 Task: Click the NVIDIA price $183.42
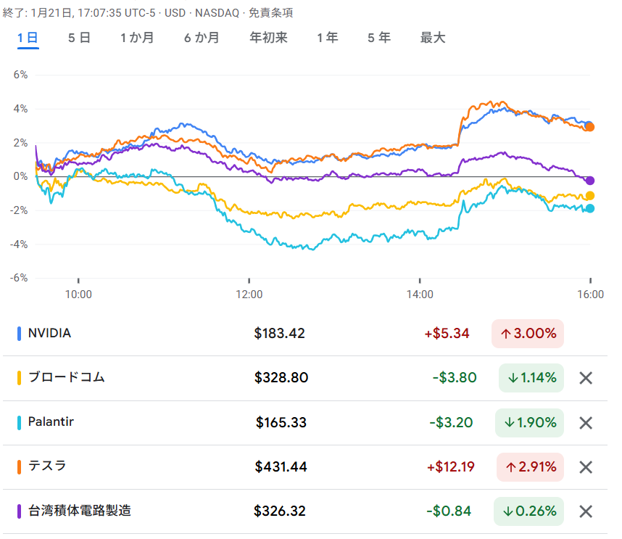coord(280,334)
